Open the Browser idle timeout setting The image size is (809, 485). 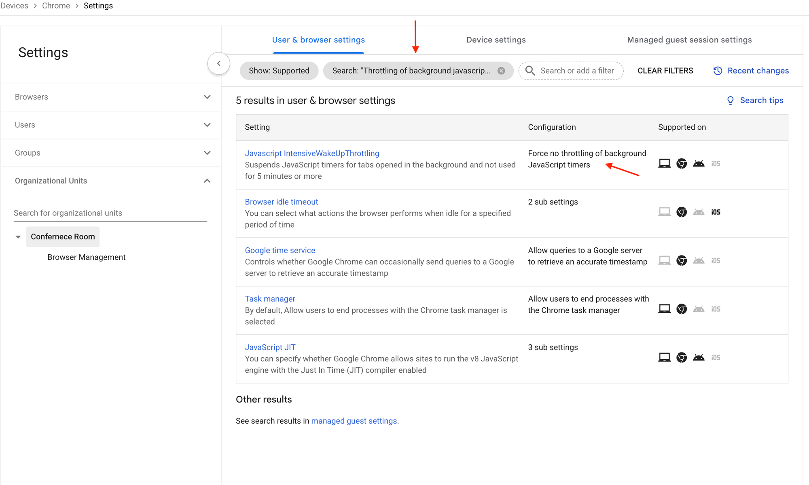[282, 202]
